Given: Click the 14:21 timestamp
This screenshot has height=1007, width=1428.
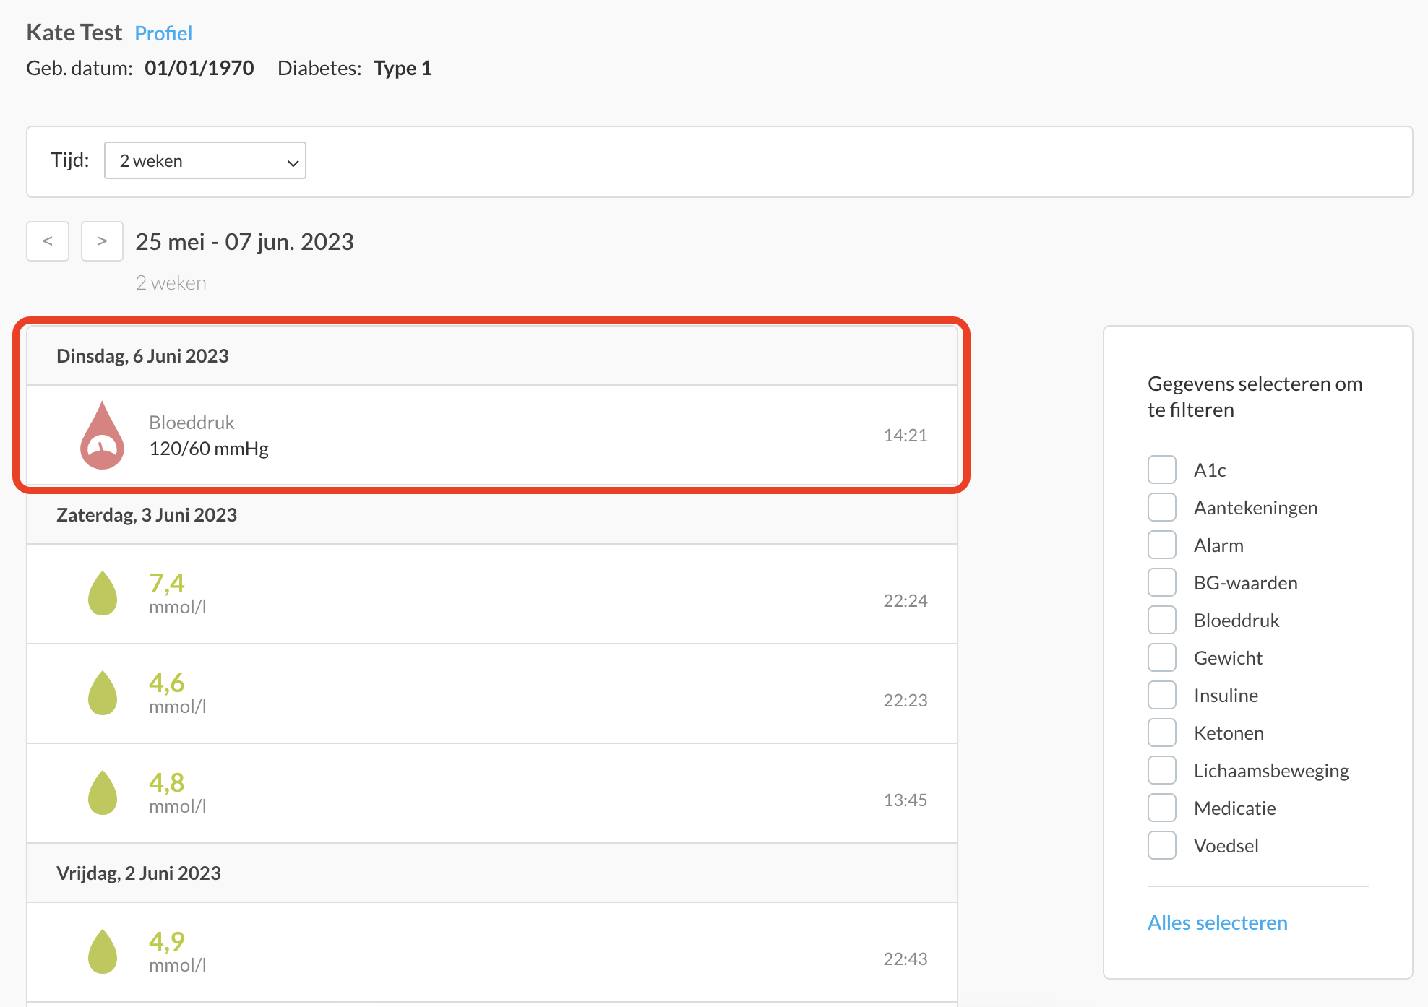Looking at the screenshot, I should tap(906, 435).
